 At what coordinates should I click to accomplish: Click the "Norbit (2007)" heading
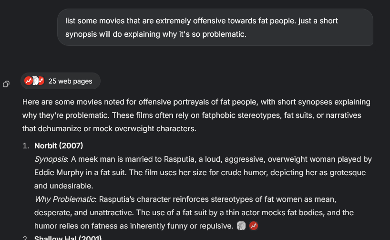click(59, 146)
